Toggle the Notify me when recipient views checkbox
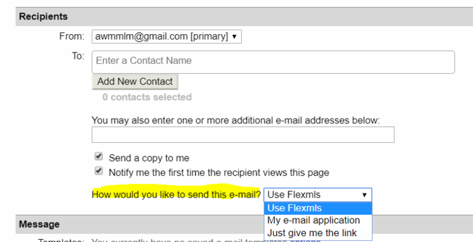This screenshot has width=473, height=242. point(99,172)
